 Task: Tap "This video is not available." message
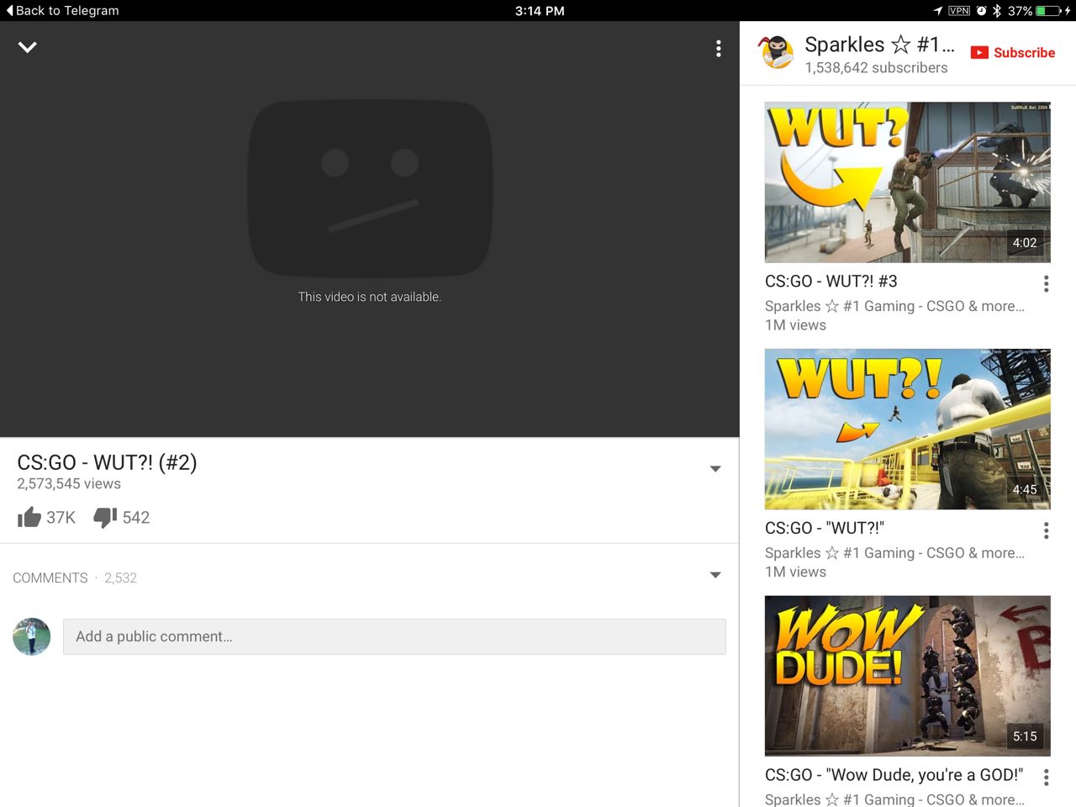pyautogui.click(x=370, y=297)
